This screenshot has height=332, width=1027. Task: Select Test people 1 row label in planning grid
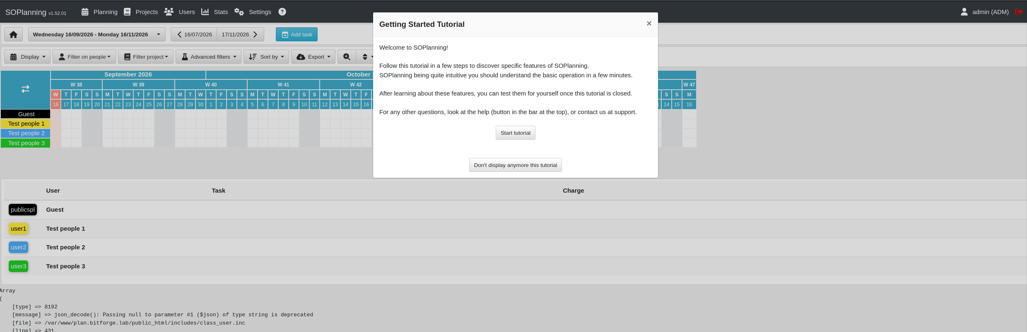26,124
